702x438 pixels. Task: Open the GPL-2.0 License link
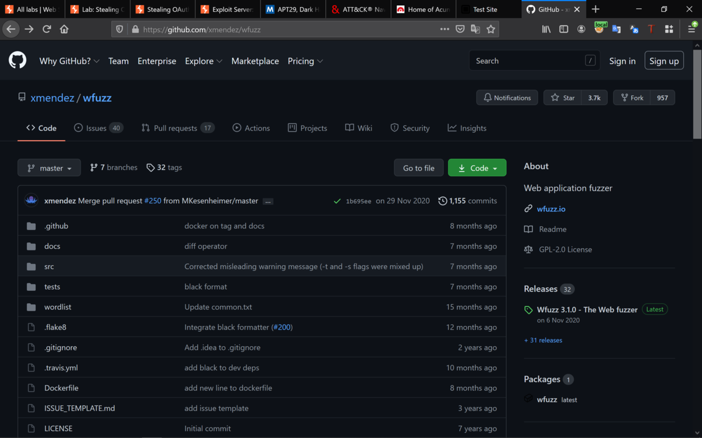click(x=565, y=249)
